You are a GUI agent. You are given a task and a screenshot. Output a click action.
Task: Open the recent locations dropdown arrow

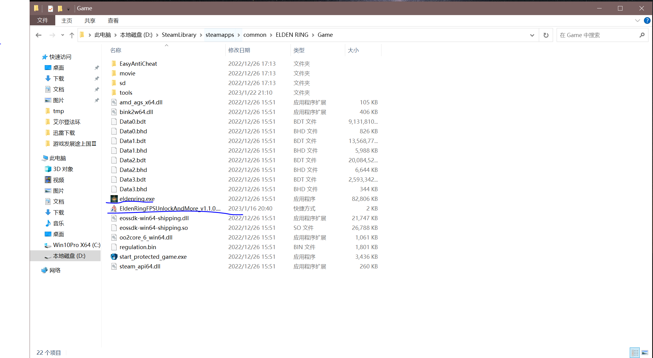point(63,35)
